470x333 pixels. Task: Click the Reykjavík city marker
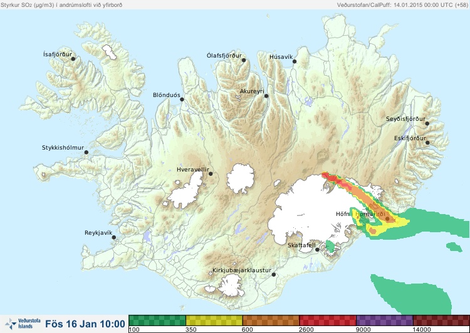click(114, 237)
